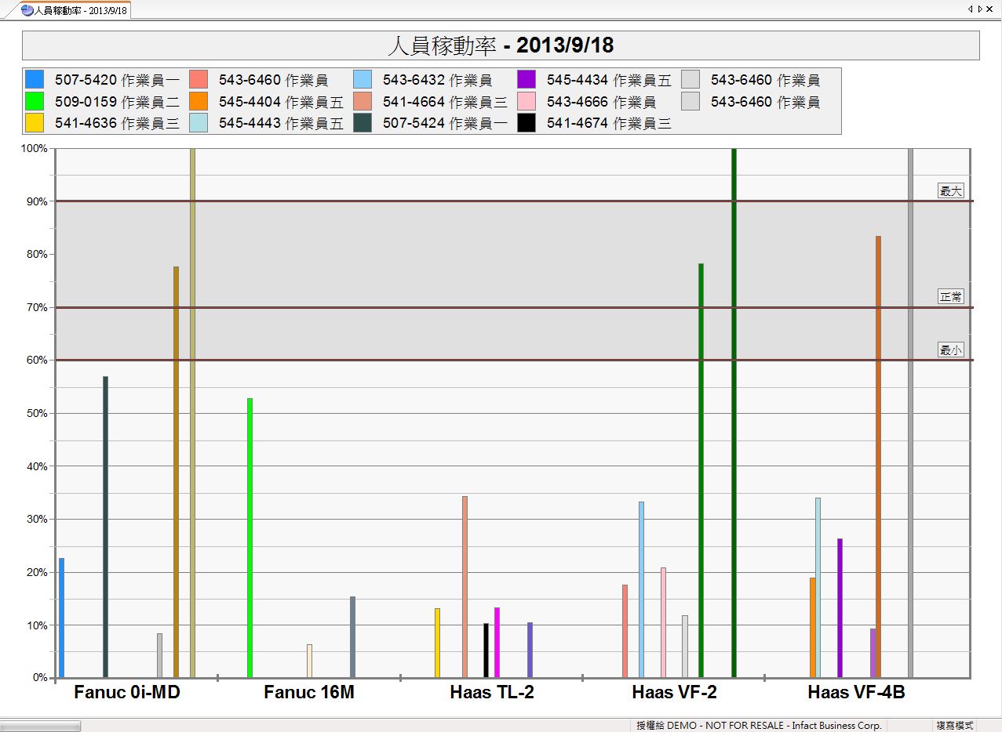Click the yellow bar in Haas TL-2
The image size is (1002, 732).
(x=437, y=643)
